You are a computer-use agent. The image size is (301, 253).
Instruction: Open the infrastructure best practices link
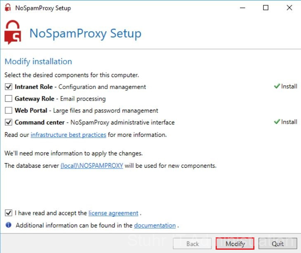click(68, 135)
